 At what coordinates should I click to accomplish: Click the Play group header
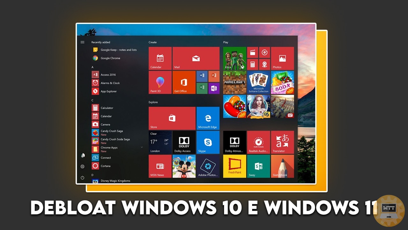tap(226, 42)
